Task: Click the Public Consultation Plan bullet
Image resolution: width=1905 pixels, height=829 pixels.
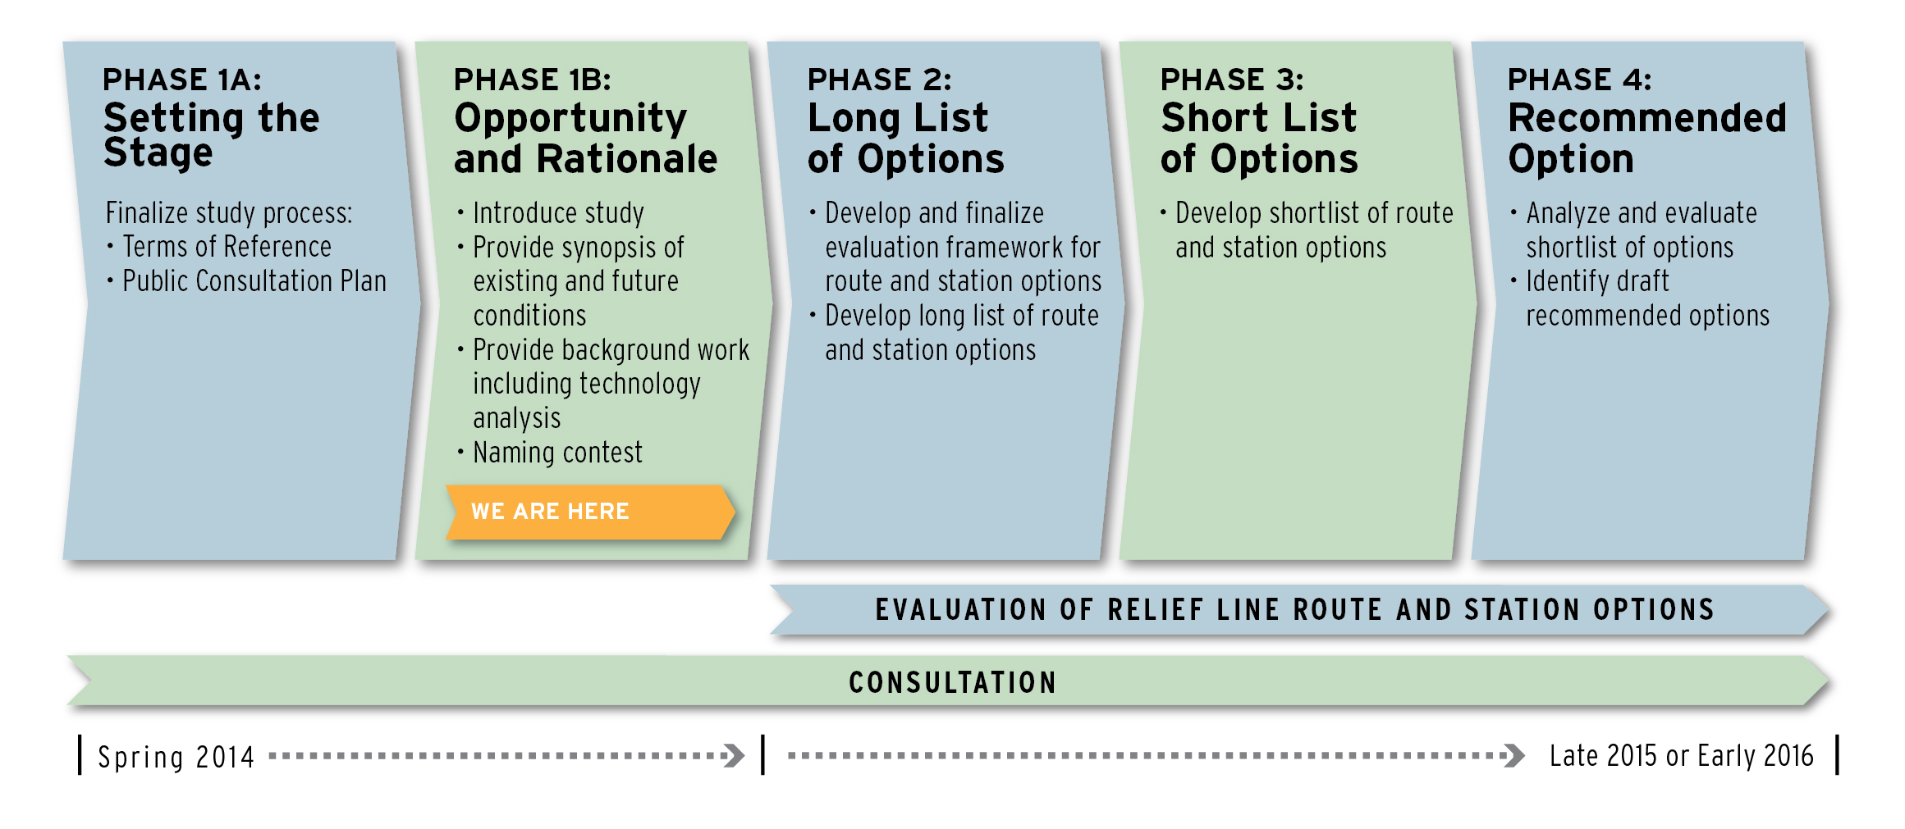Action: (254, 281)
